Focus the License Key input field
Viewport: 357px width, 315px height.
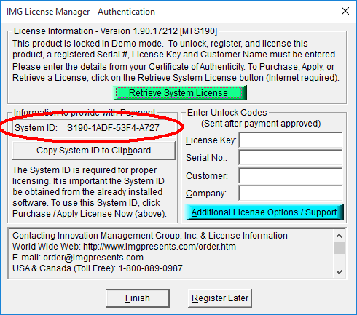tap(291, 140)
